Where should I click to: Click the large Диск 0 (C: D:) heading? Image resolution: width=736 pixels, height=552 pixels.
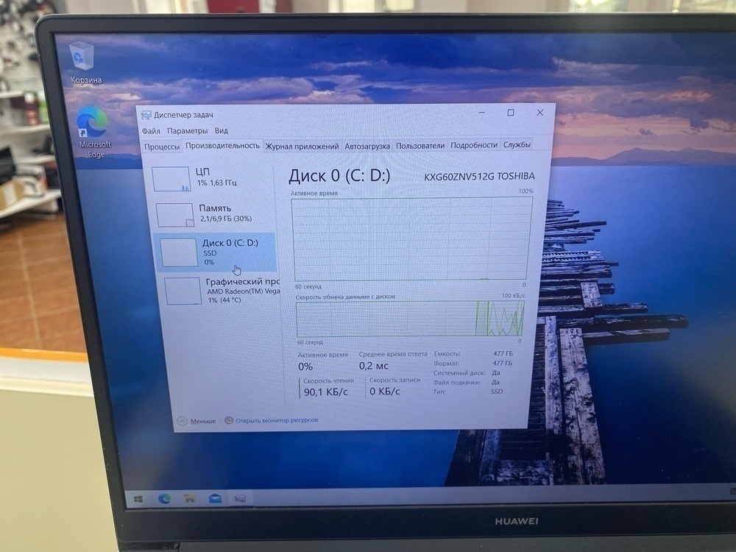(x=339, y=176)
